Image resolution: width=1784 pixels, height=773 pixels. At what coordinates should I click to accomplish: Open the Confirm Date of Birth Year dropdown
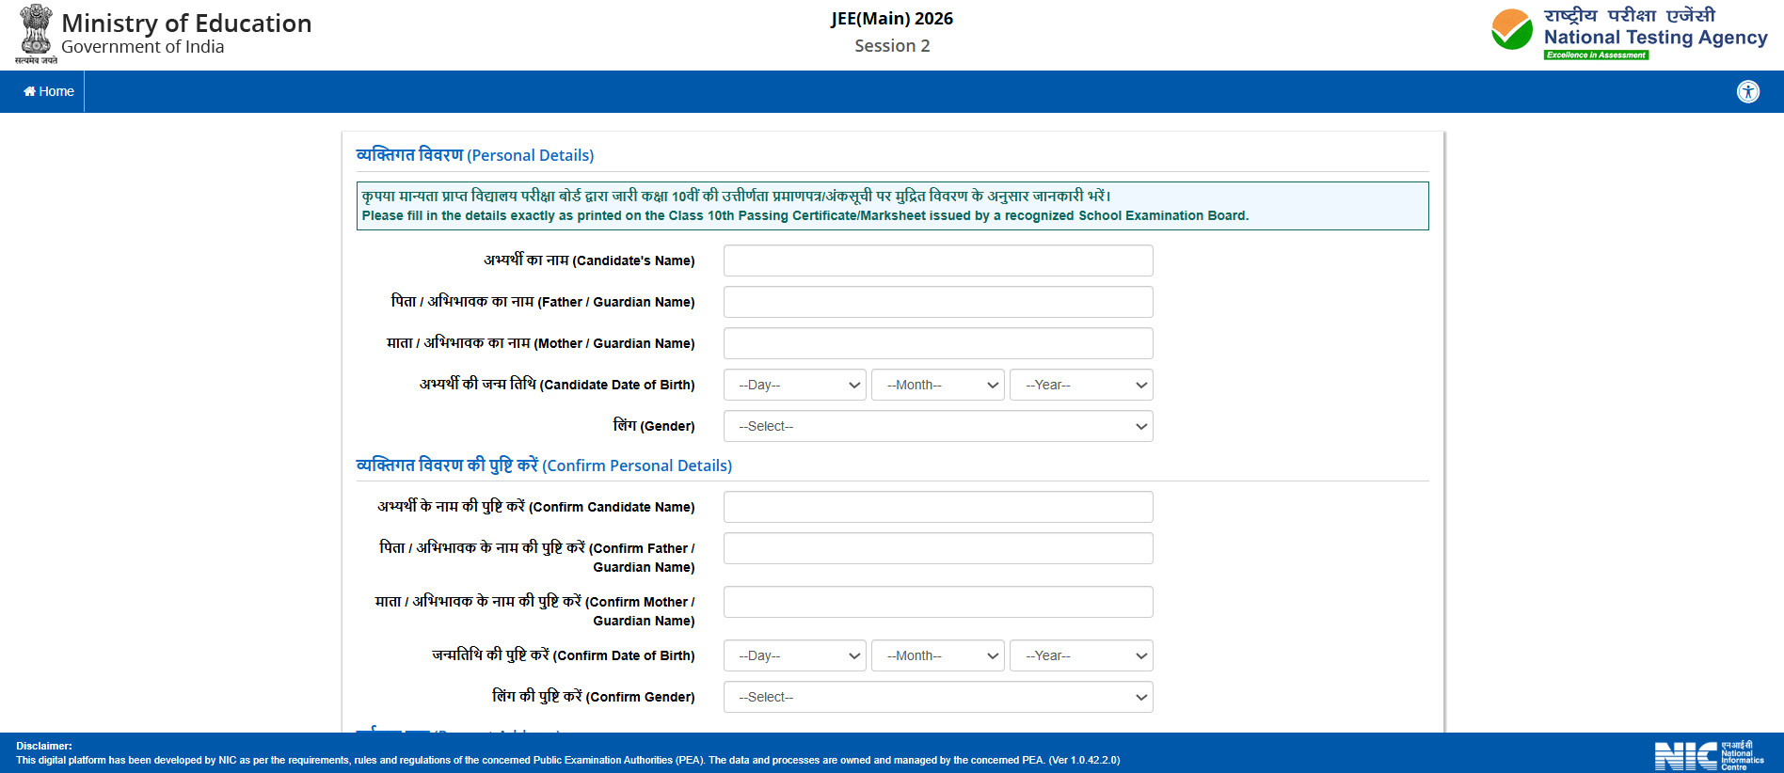pos(1081,655)
